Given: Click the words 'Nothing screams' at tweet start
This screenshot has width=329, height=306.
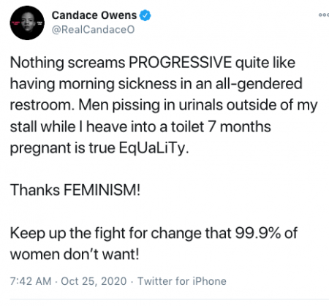Looking at the screenshot, I should click(x=67, y=63).
